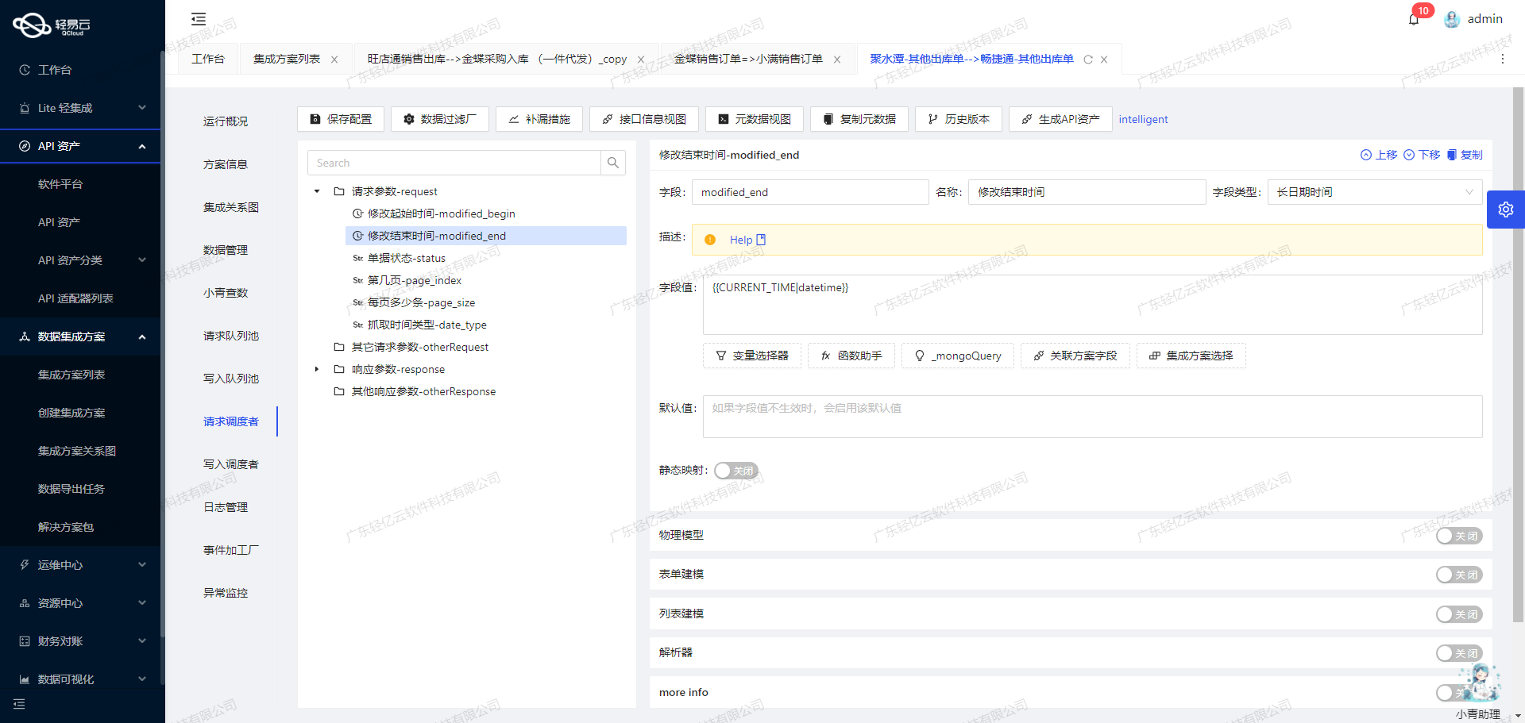
Task: Expand the 响应参数-response tree node
Action: coord(316,369)
